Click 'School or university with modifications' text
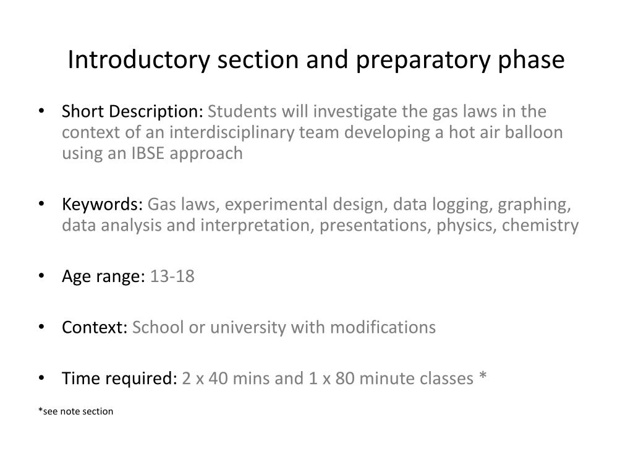The image size is (633, 475). click(x=284, y=327)
